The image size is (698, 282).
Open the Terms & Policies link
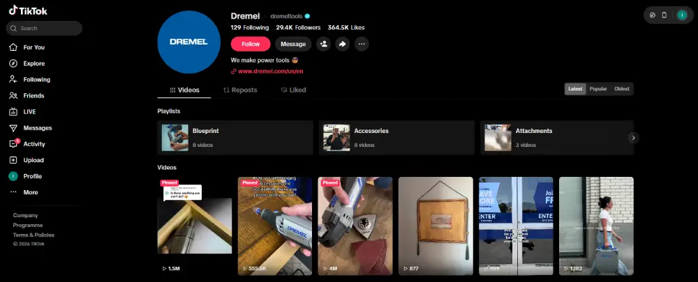34,235
